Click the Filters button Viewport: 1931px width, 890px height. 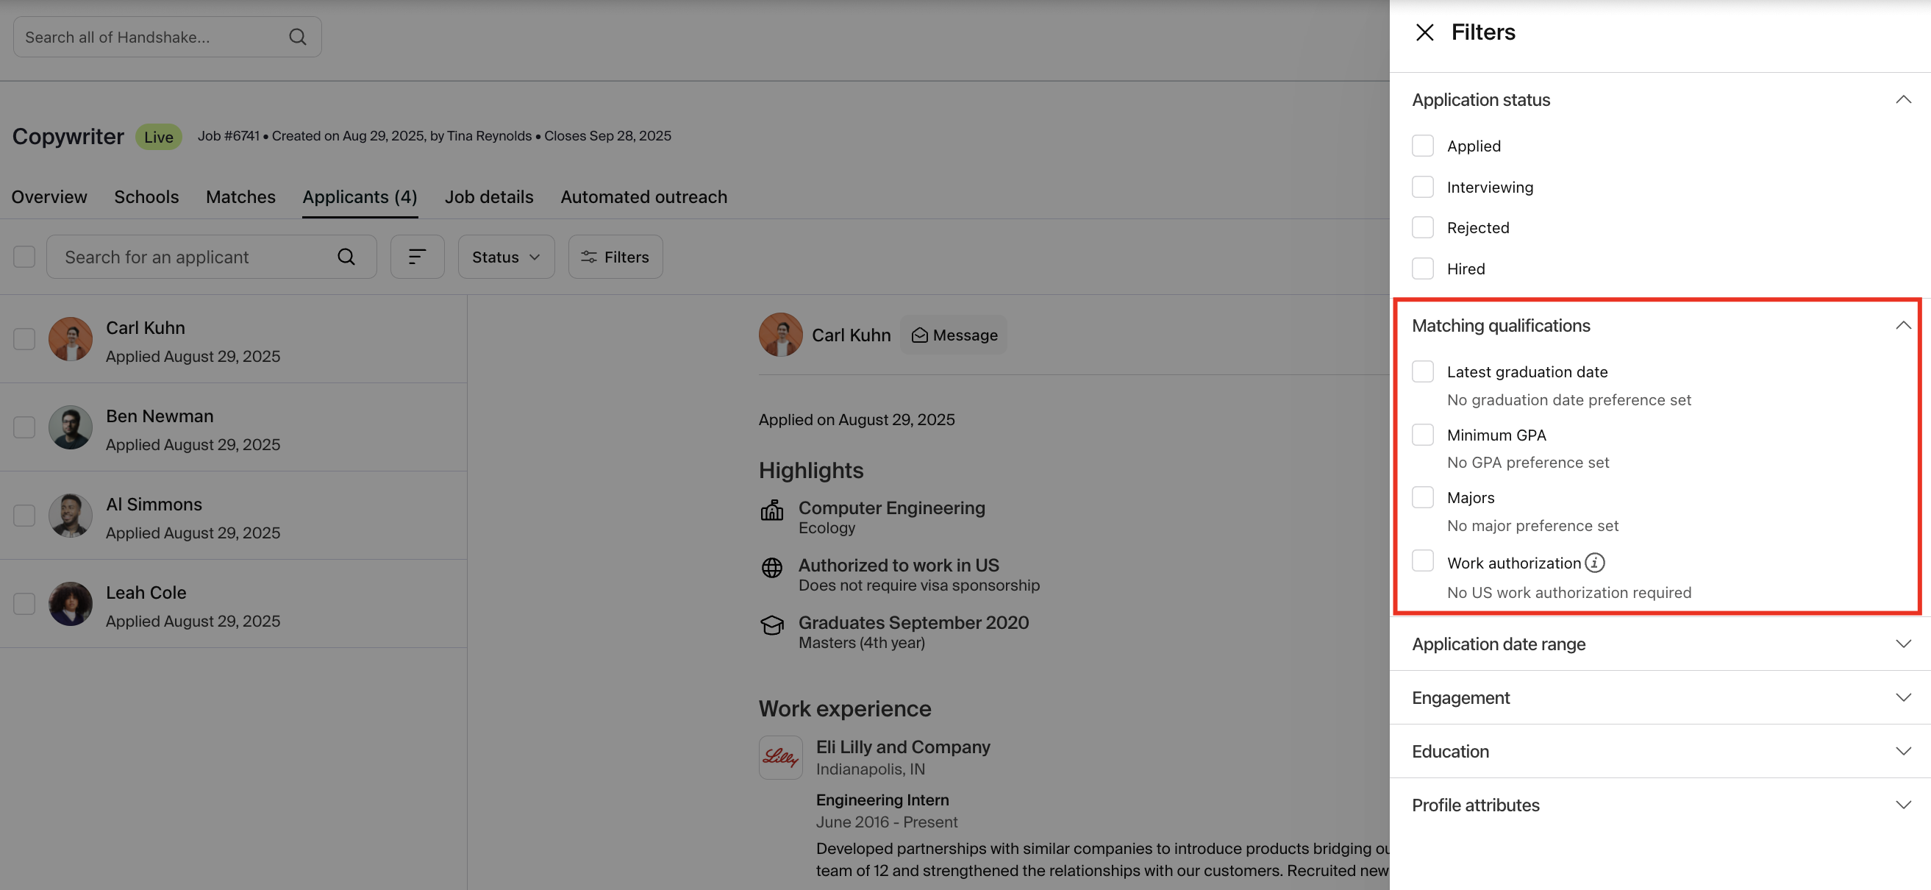[615, 257]
